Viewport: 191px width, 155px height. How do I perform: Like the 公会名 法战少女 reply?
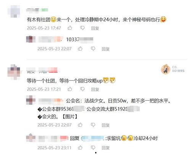click(x=80, y=125)
